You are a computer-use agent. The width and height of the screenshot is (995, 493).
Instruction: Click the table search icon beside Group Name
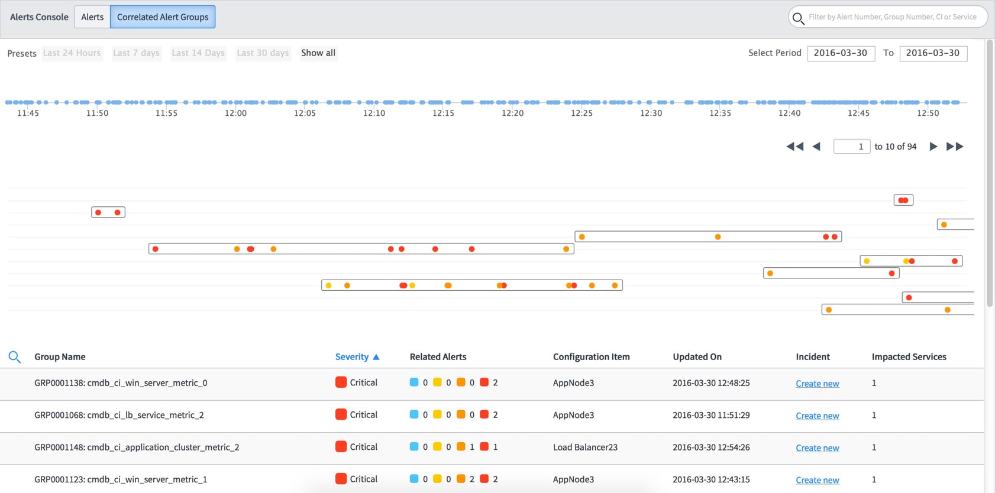click(x=15, y=356)
